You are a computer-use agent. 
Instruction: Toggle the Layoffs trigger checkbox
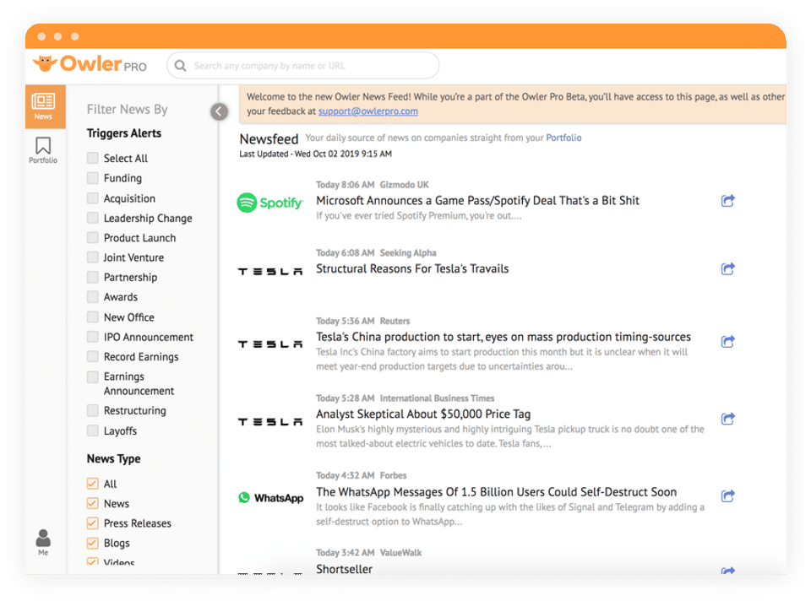pyautogui.click(x=93, y=430)
